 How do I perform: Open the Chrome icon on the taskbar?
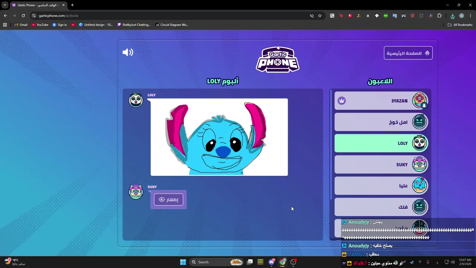283,262
